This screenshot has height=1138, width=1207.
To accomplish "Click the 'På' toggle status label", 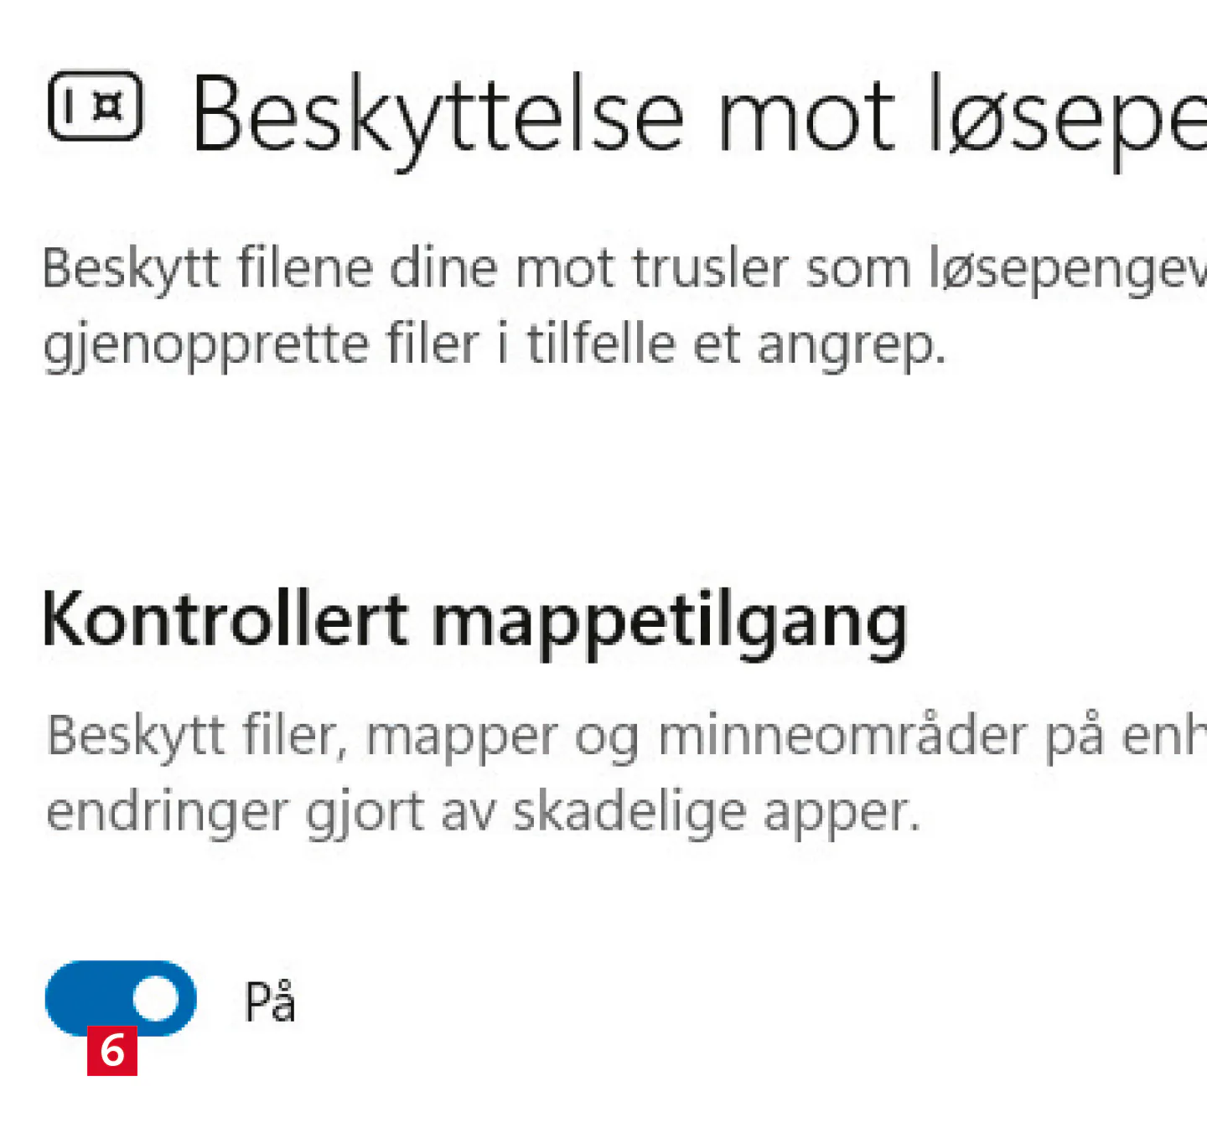I will click(x=270, y=1001).
